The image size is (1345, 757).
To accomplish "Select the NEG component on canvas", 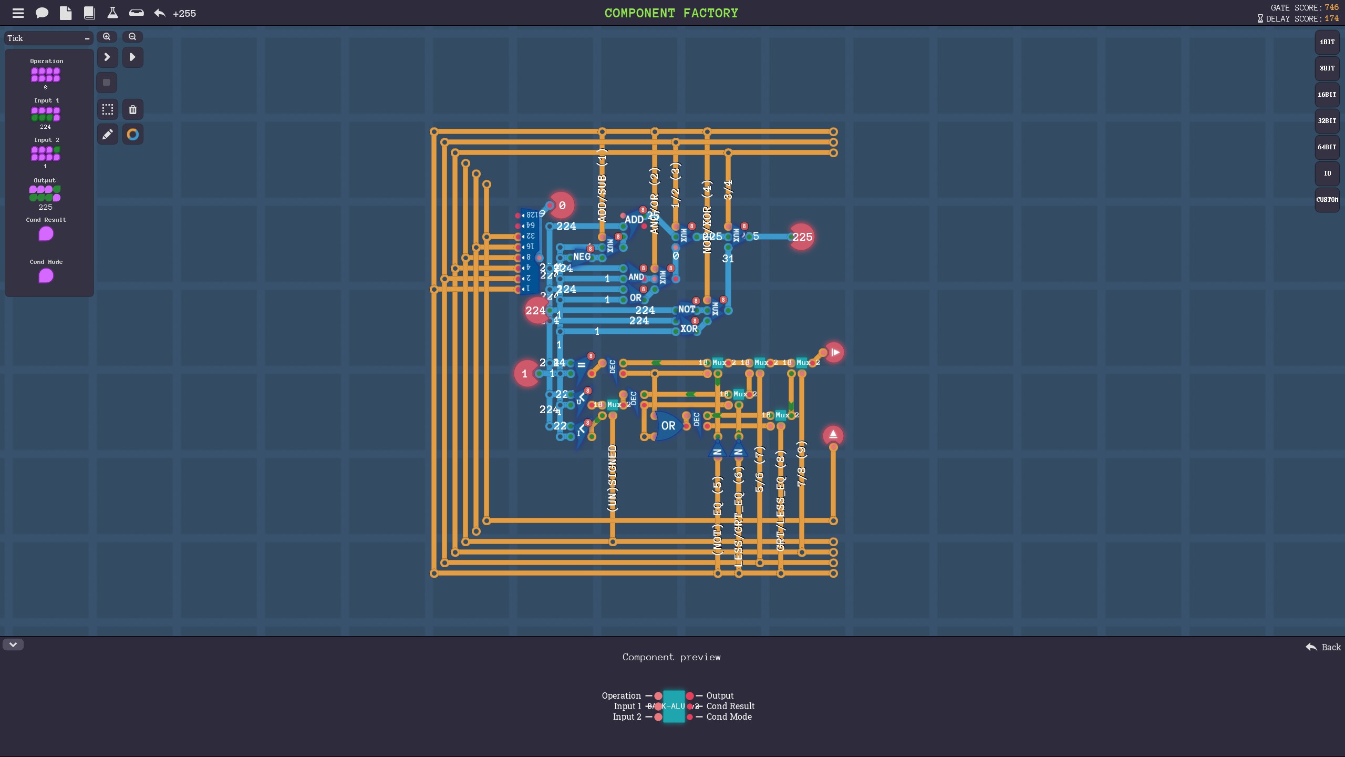I will pos(582,257).
